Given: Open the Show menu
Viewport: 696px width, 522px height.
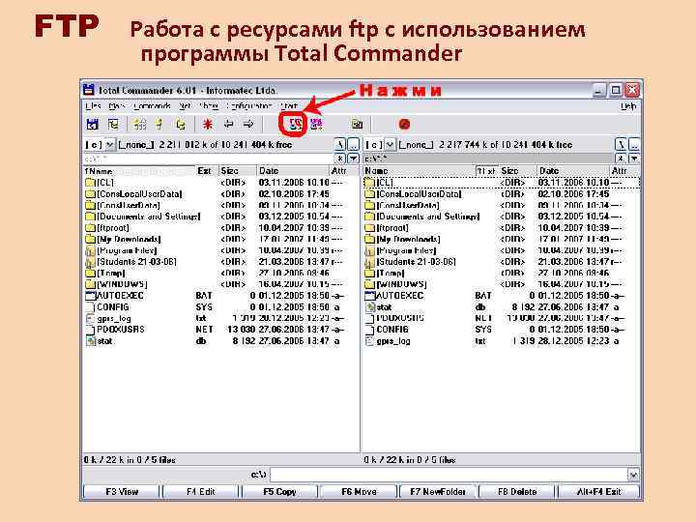Looking at the screenshot, I should (209, 106).
